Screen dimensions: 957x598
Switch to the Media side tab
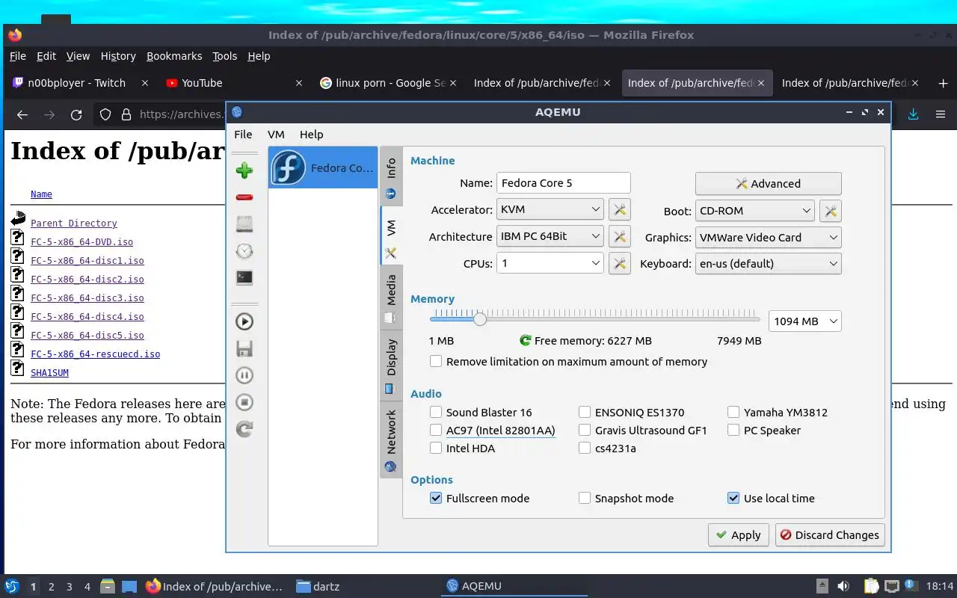click(391, 298)
